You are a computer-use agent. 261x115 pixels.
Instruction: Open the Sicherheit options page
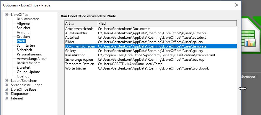click(25, 50)
